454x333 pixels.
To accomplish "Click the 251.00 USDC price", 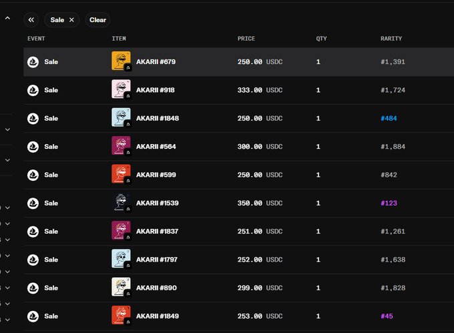I will pos(260,232).
